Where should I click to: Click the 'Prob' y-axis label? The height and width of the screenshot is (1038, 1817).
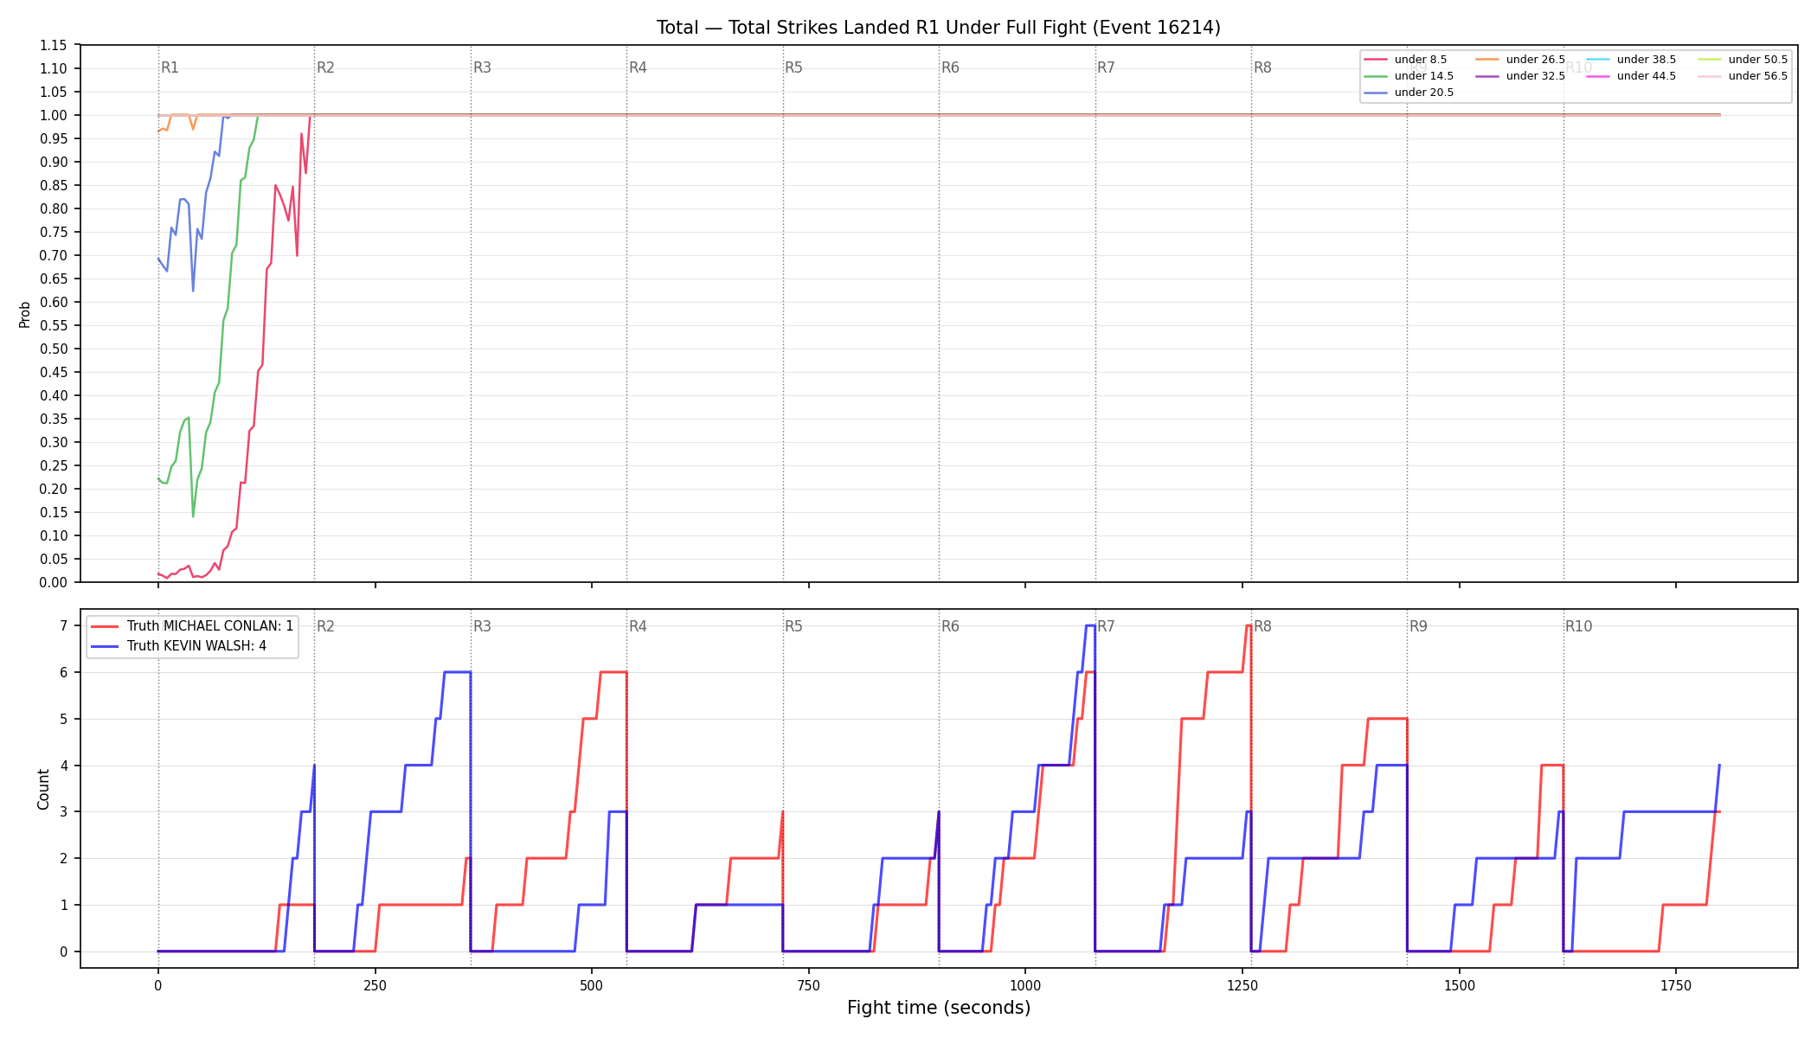[25, 314]
